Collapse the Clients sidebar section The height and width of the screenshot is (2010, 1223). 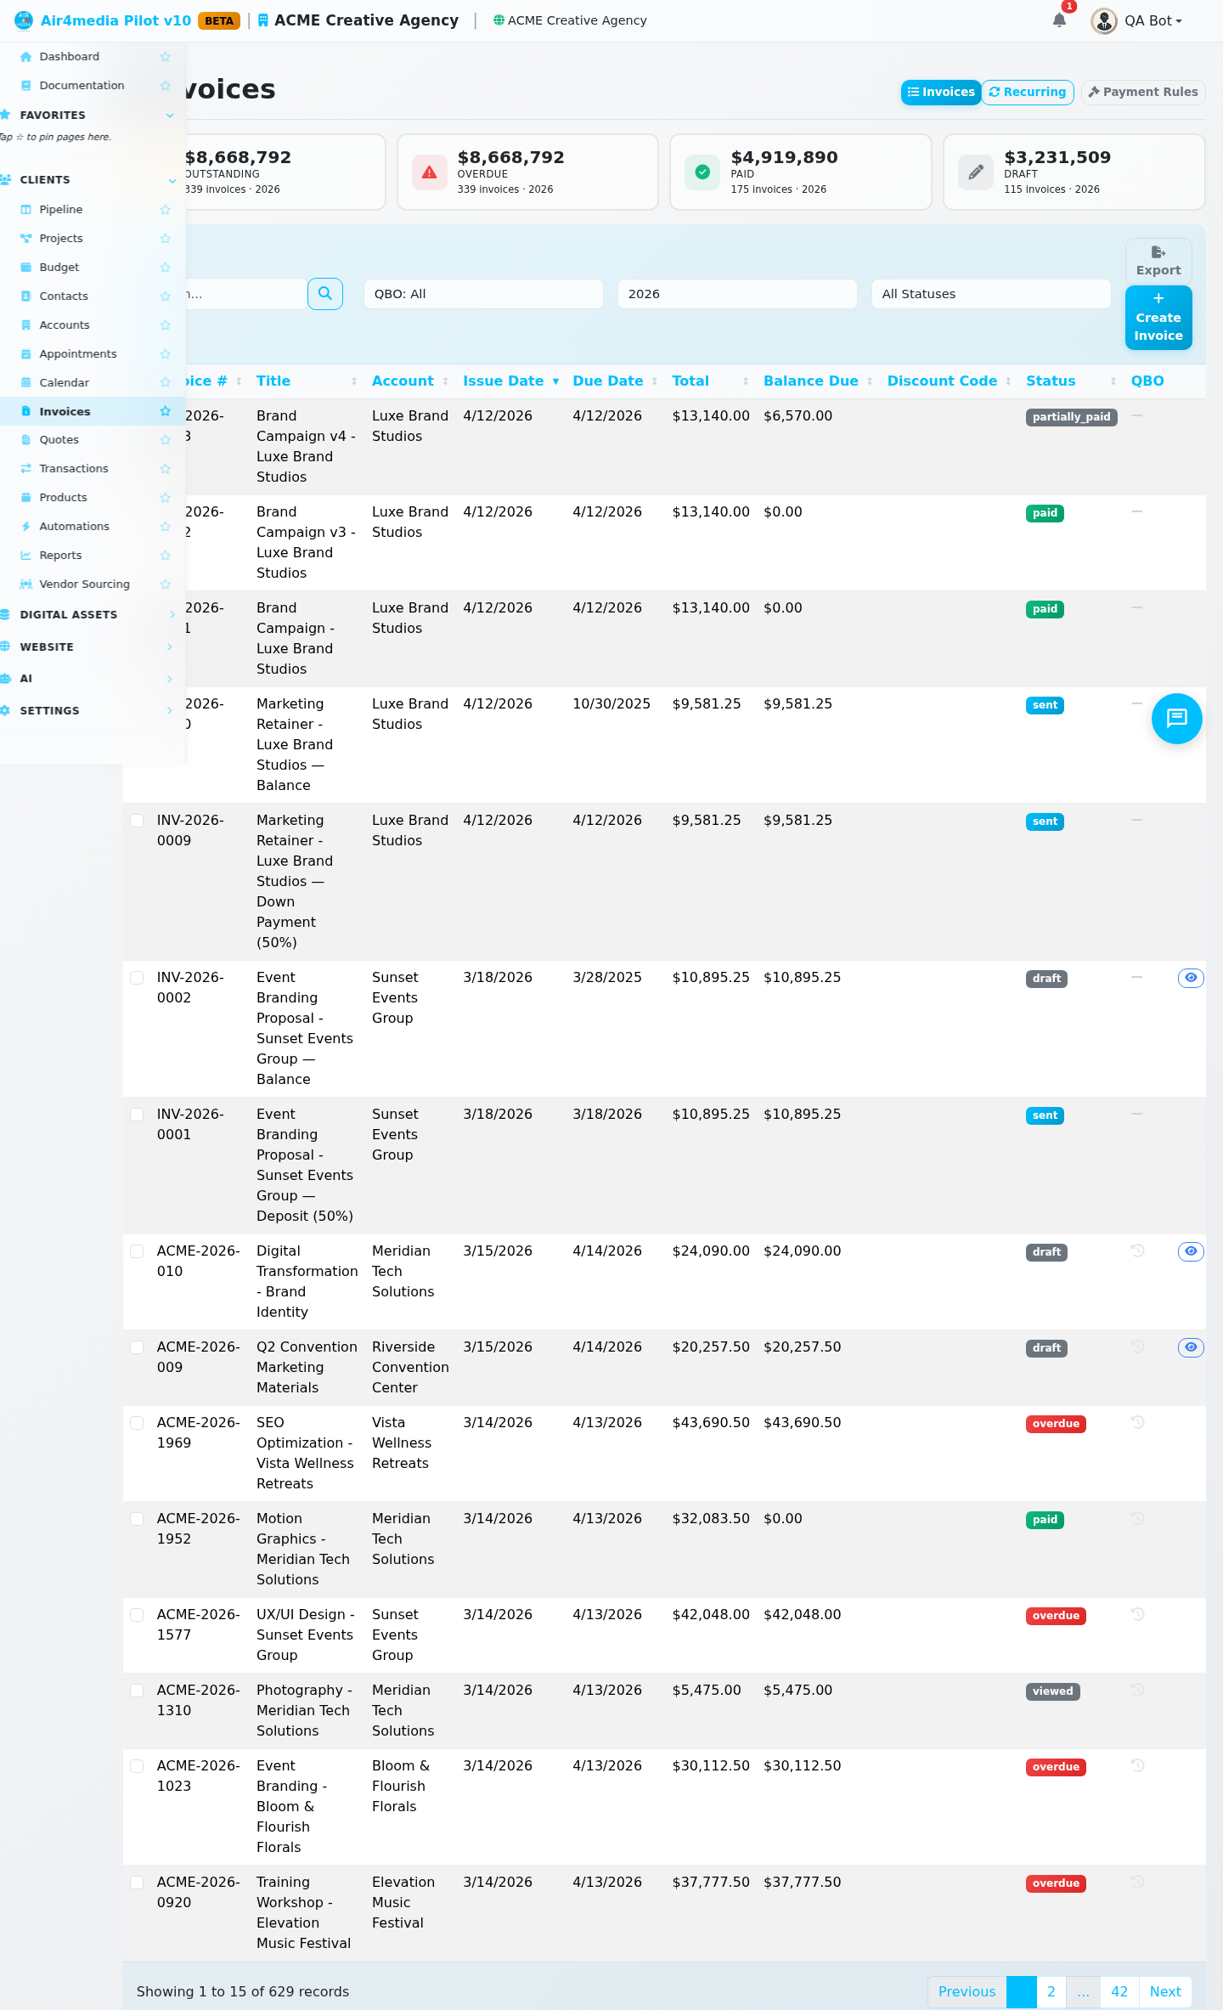(88, 180)
